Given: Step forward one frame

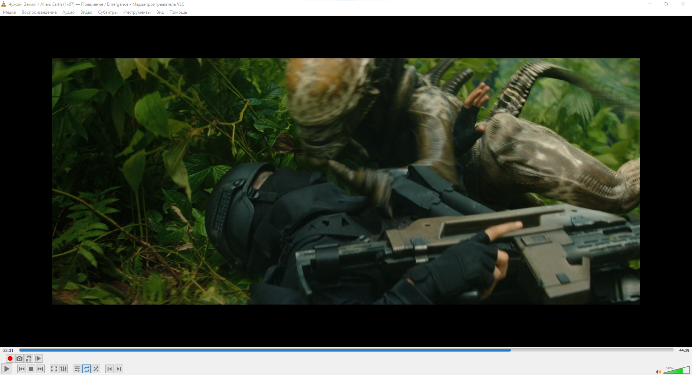Looking at the screenshot, I should coord(38,358).
